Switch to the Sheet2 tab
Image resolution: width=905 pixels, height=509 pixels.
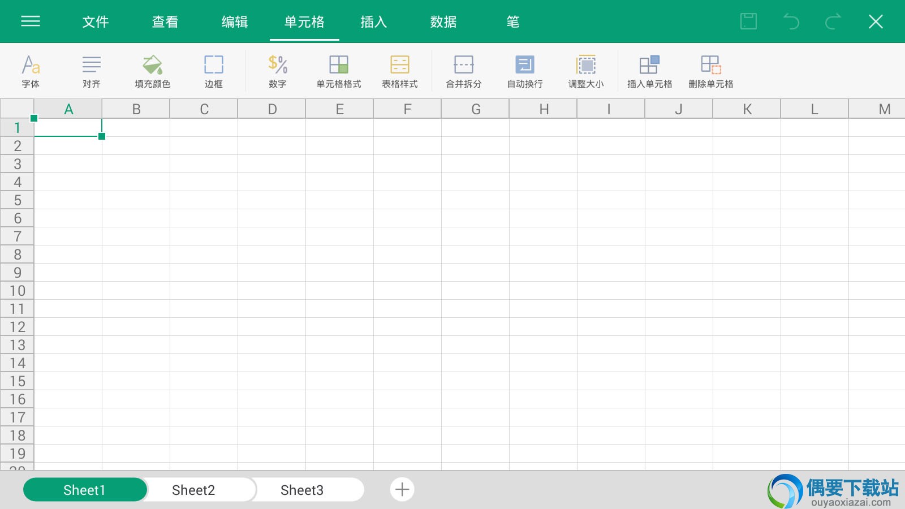click(x=193, y=490)
